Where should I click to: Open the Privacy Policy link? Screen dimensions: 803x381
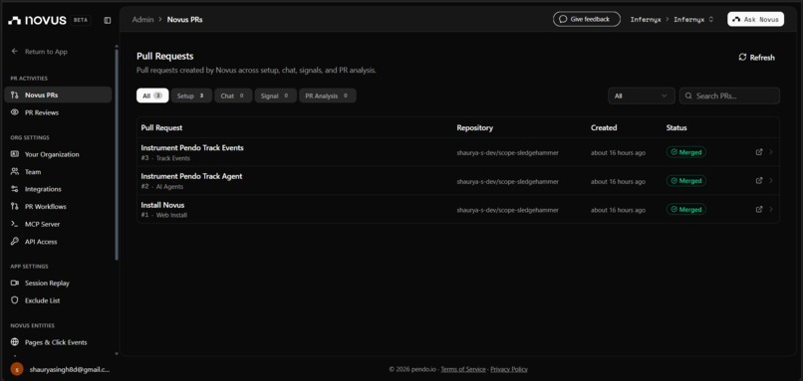(x=509, y=369)
